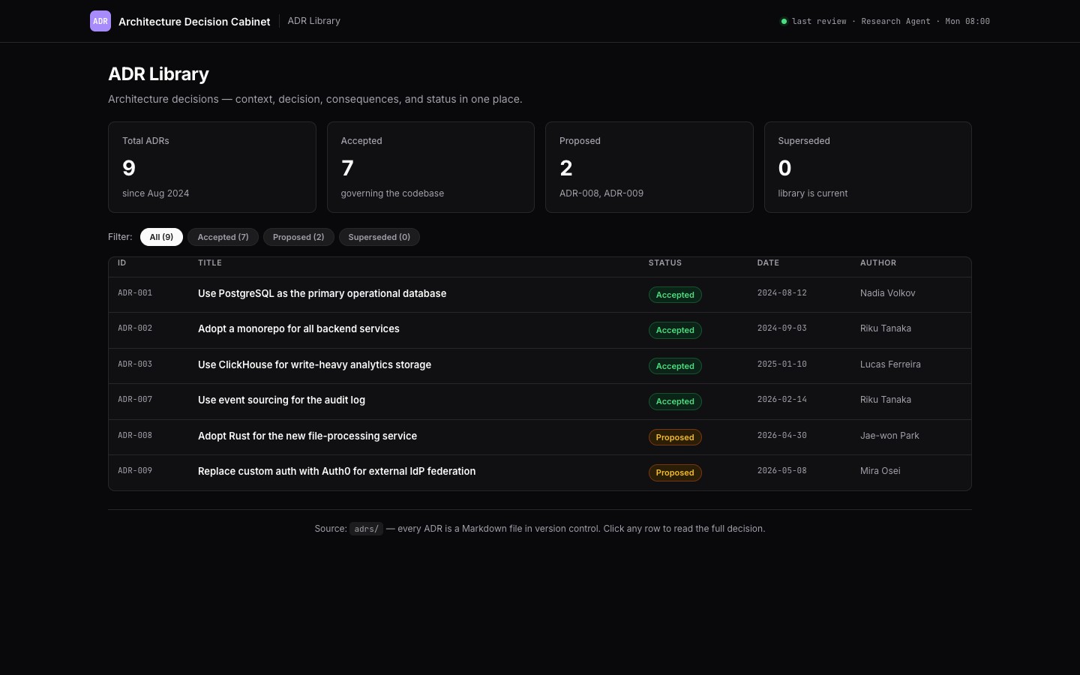This screenshot has width=1080, height=675.
Task: Click the date 2026-04-30
Action: [x=782, y=436]
